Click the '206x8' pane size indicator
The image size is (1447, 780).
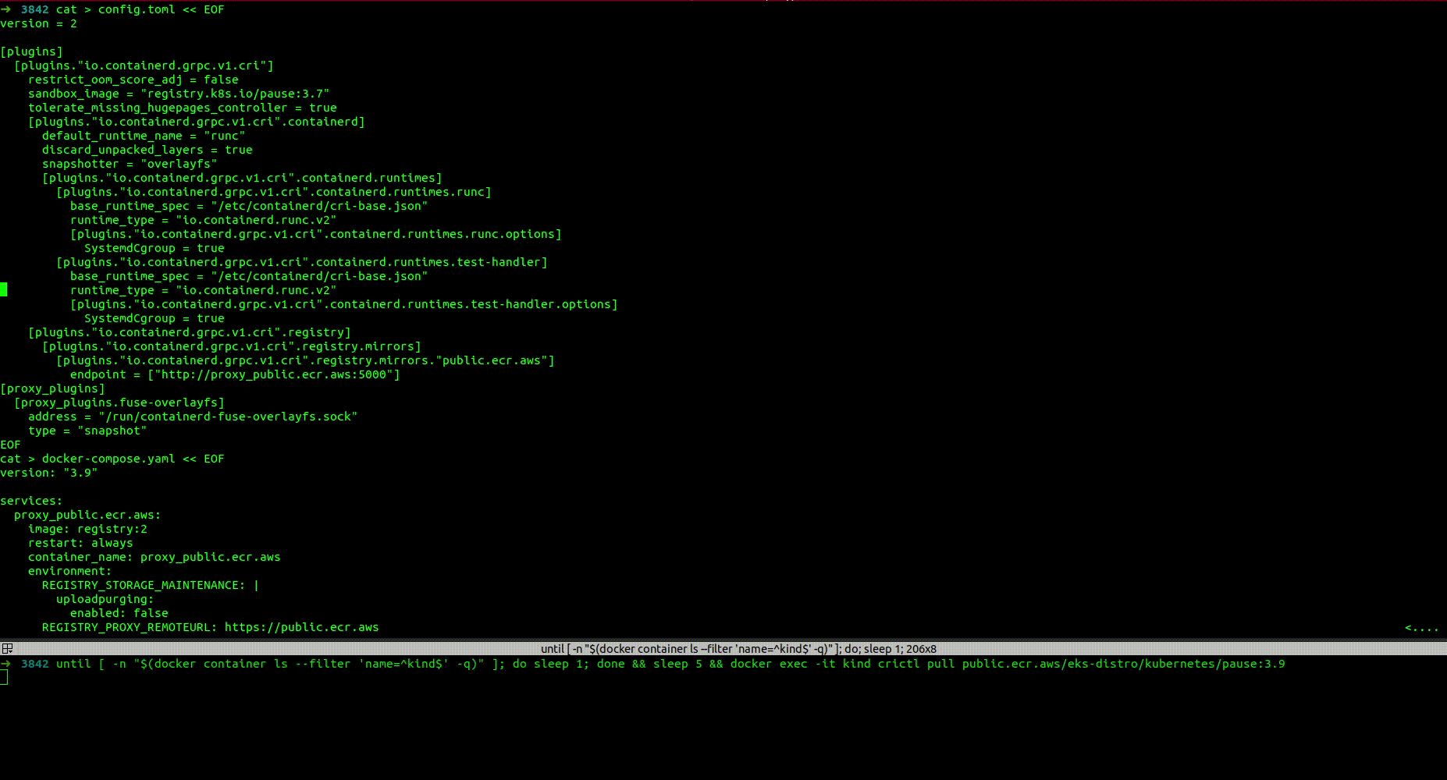[919, 648]
